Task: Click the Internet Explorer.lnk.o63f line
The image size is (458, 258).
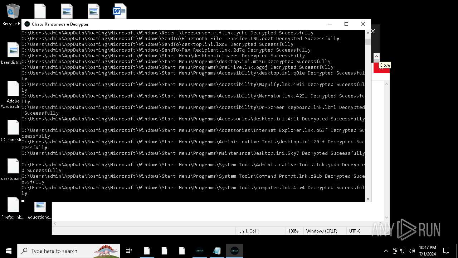Action: pos(193,133)
